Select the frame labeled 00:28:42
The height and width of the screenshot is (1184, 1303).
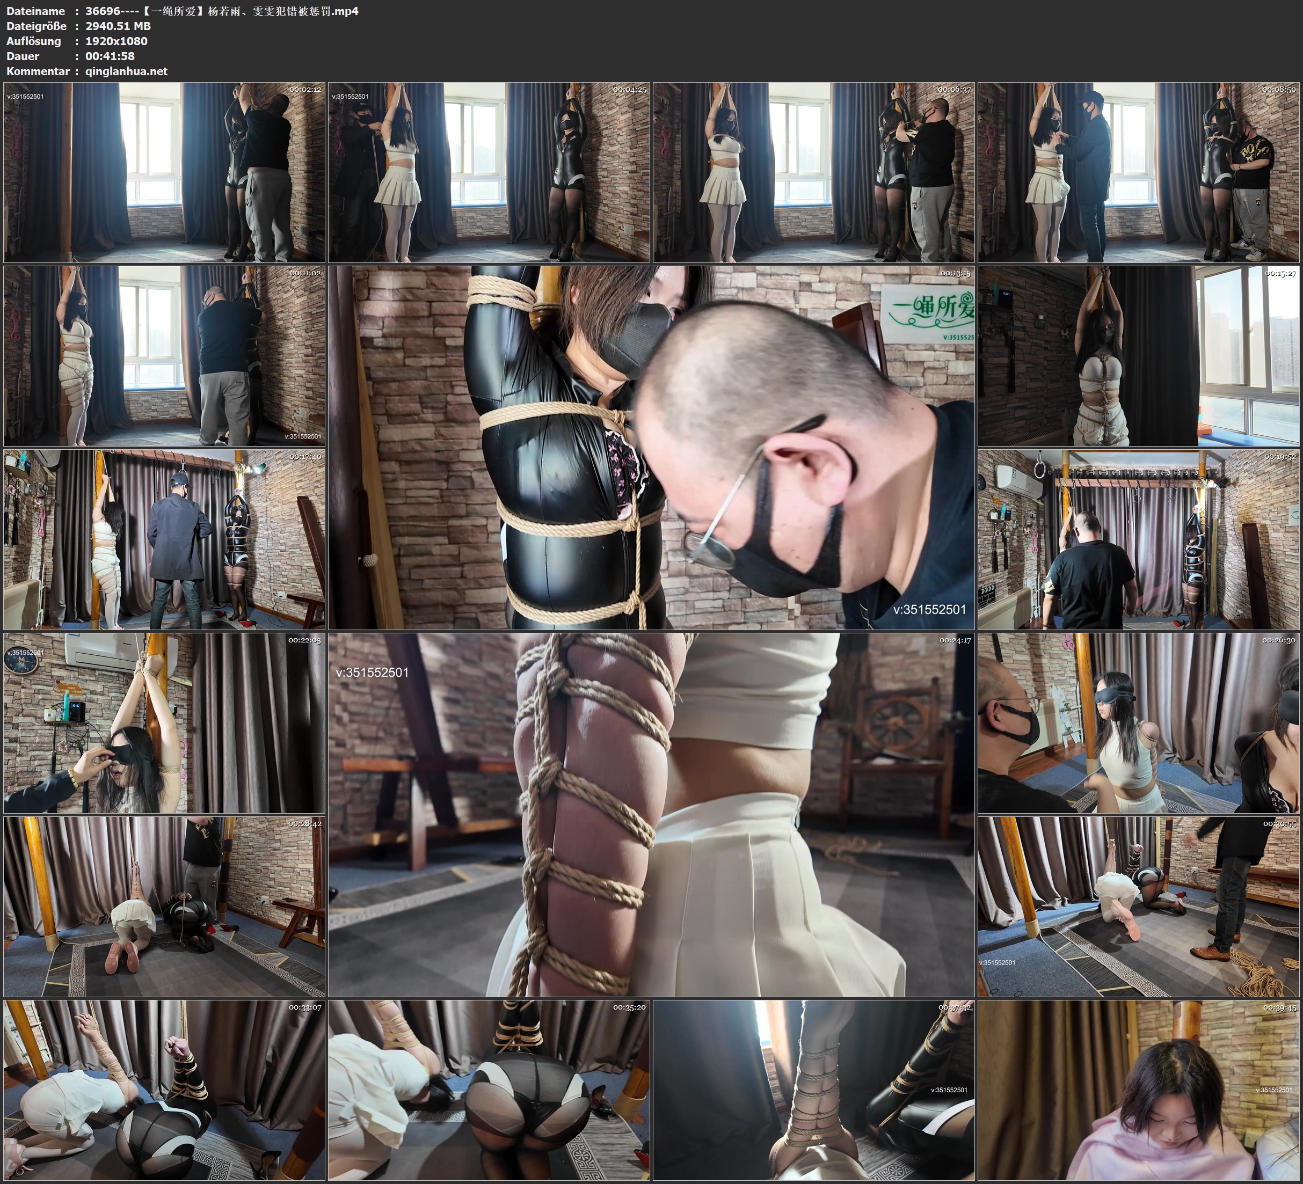click(x=164, y=907)
